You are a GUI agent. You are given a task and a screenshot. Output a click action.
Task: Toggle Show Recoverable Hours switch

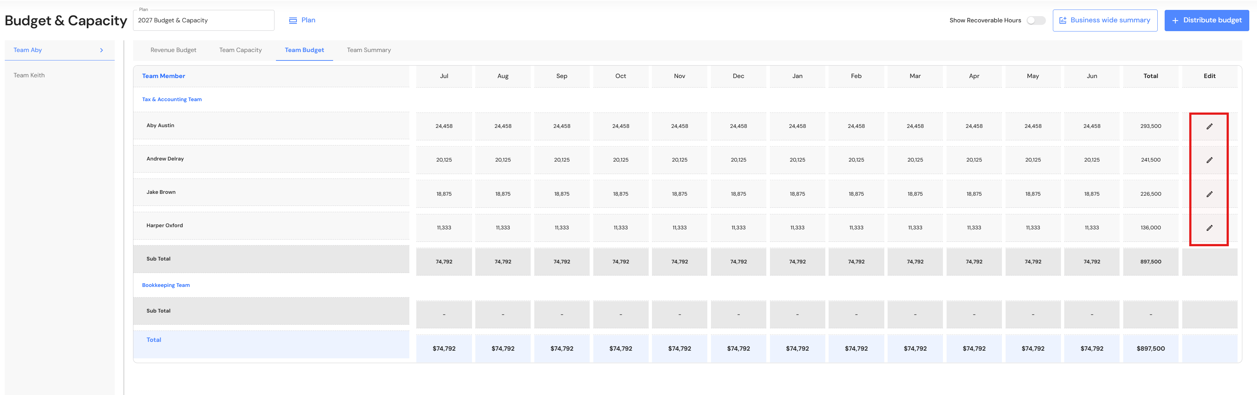click(x=1036, y=21)
